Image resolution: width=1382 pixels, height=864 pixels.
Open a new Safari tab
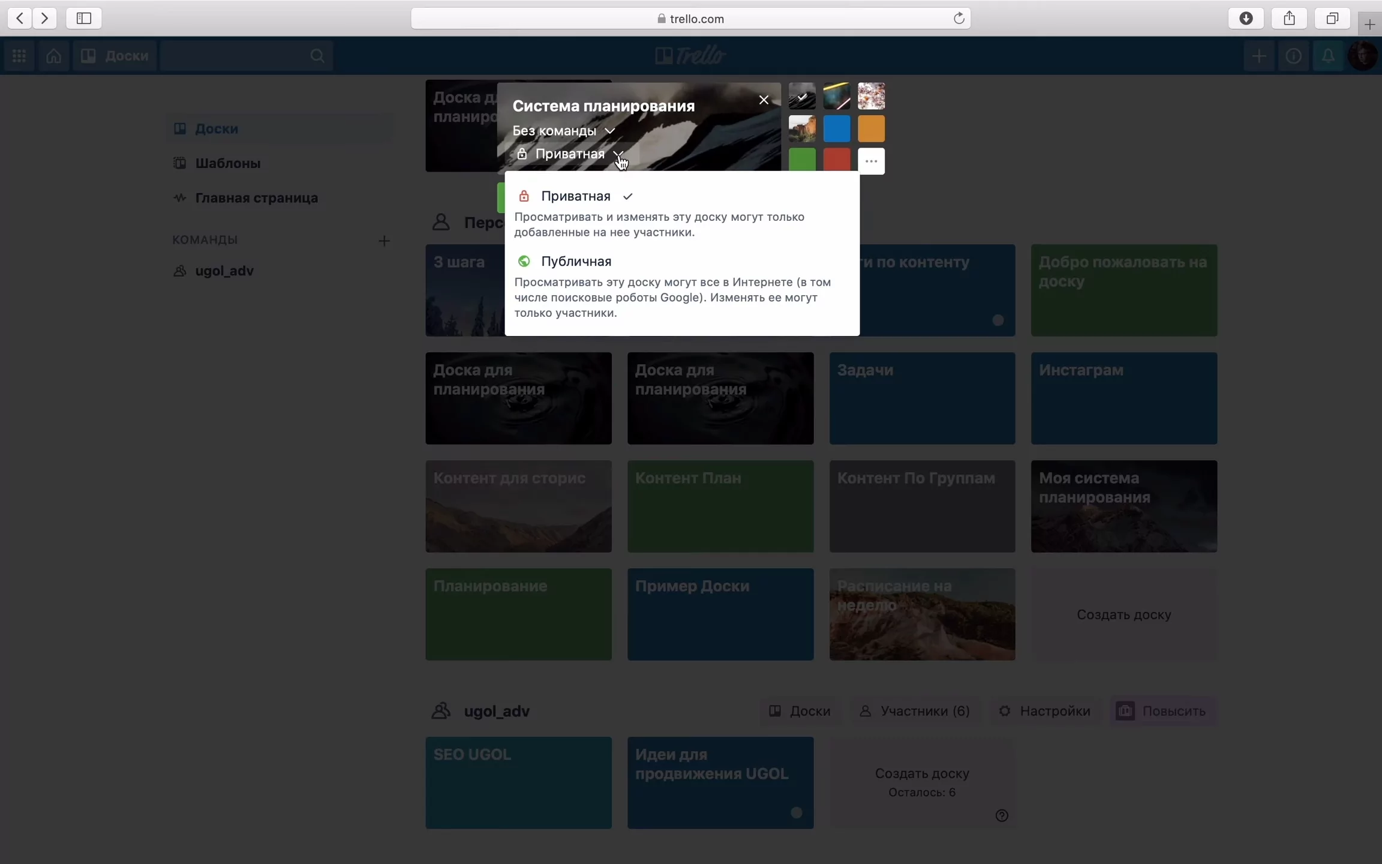pos(1369,25)
